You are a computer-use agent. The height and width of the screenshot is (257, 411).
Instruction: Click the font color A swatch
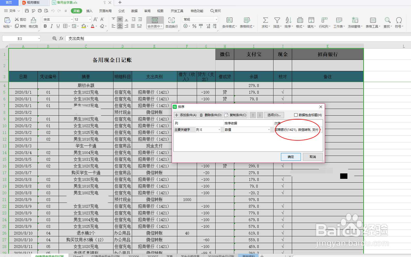(93, 26)
